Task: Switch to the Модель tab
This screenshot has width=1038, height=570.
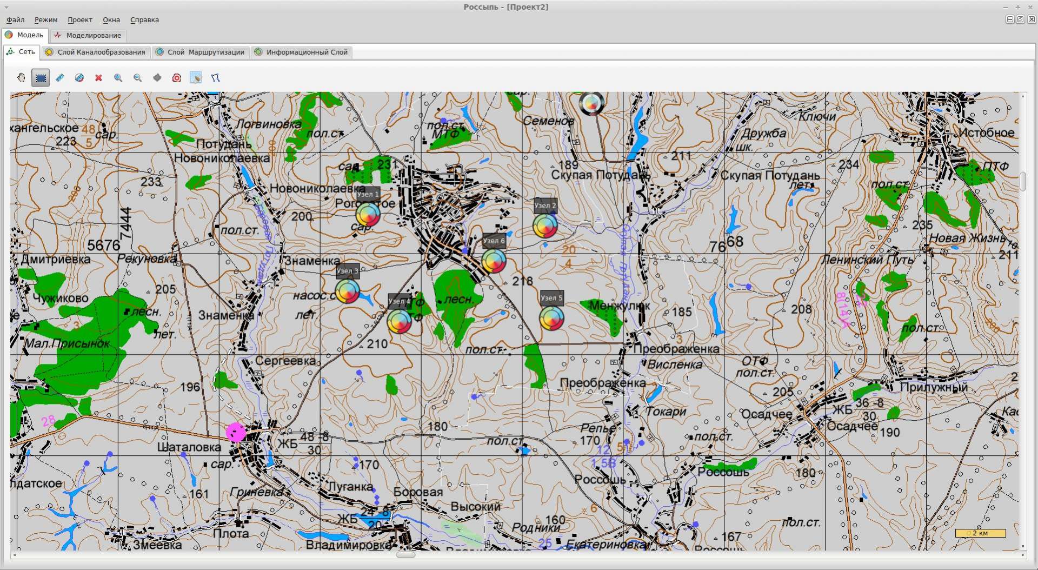Action: 25,35
